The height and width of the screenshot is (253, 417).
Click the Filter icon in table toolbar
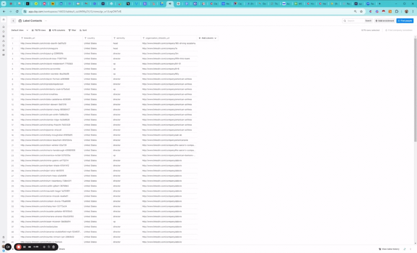[x=72, y=30]
